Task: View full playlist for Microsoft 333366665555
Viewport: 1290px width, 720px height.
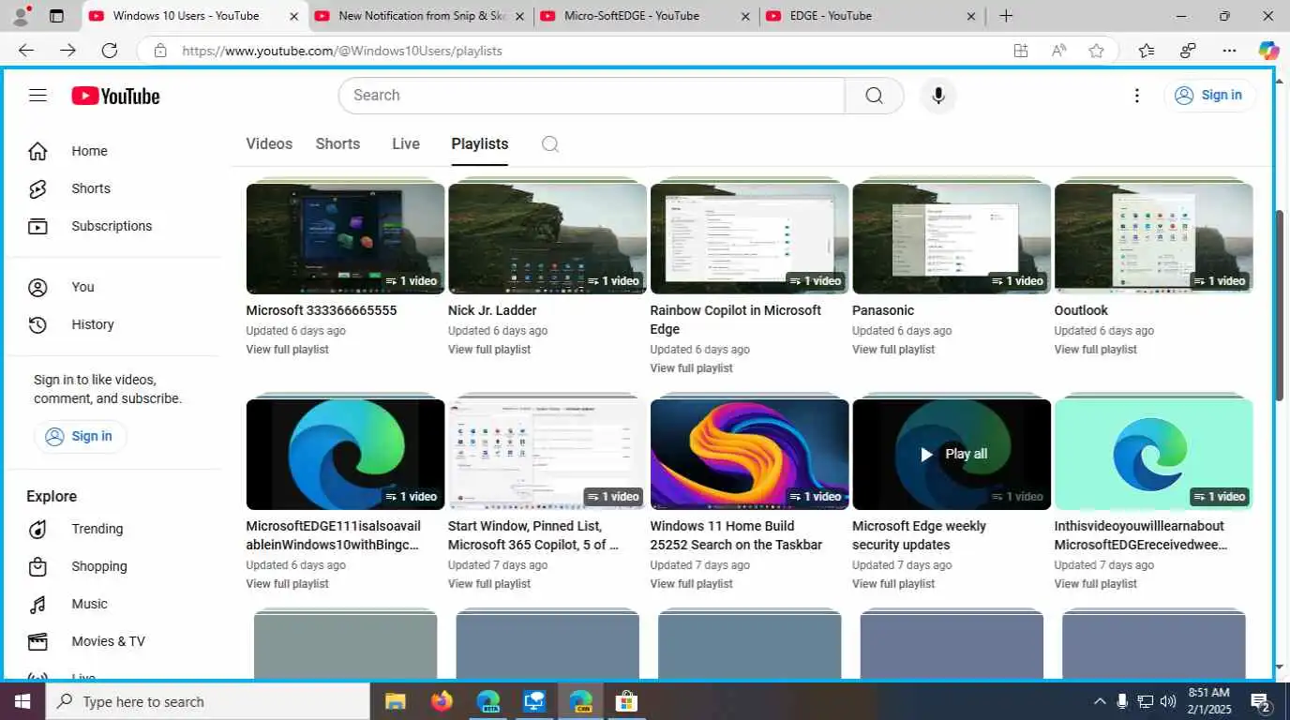Action: (287, 349)
